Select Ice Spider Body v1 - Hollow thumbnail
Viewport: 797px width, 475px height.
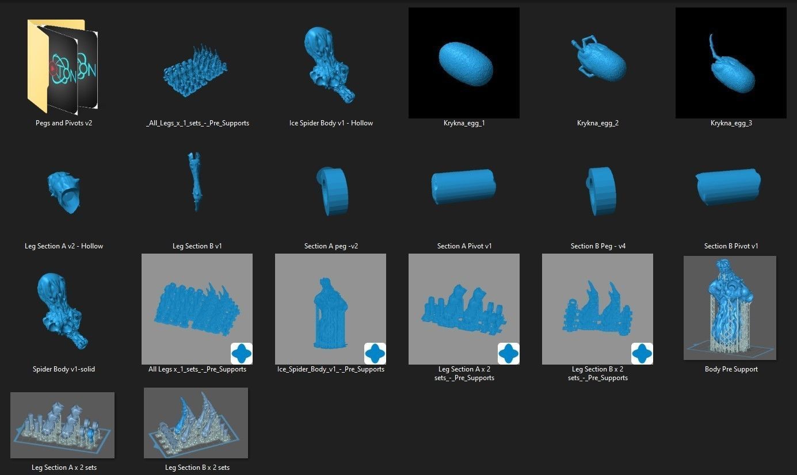point(330,65)
